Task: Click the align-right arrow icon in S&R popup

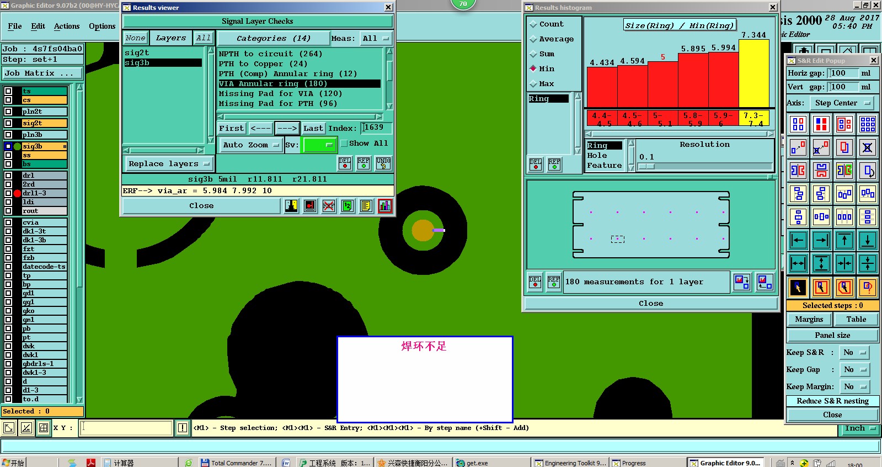Action: pyautogui.click(x=821, y=240)
